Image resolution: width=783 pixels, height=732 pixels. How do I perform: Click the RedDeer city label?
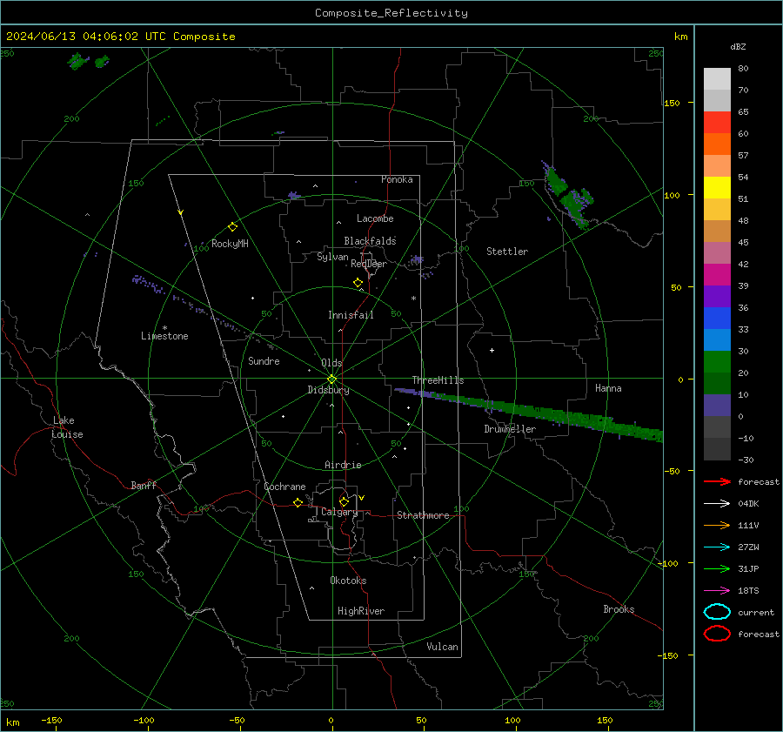(x=369, y=264)
